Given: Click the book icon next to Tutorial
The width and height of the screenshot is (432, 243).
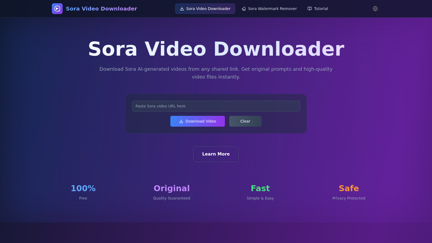Looking at the screenshot, I should (x=310, y=9).
